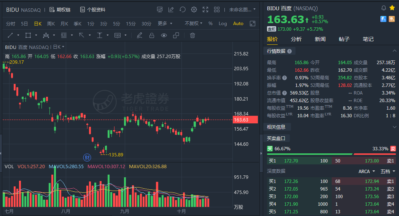399x216 pixels.
Task: Open the 日K chart legend dropdown
Action: [59, 47]
